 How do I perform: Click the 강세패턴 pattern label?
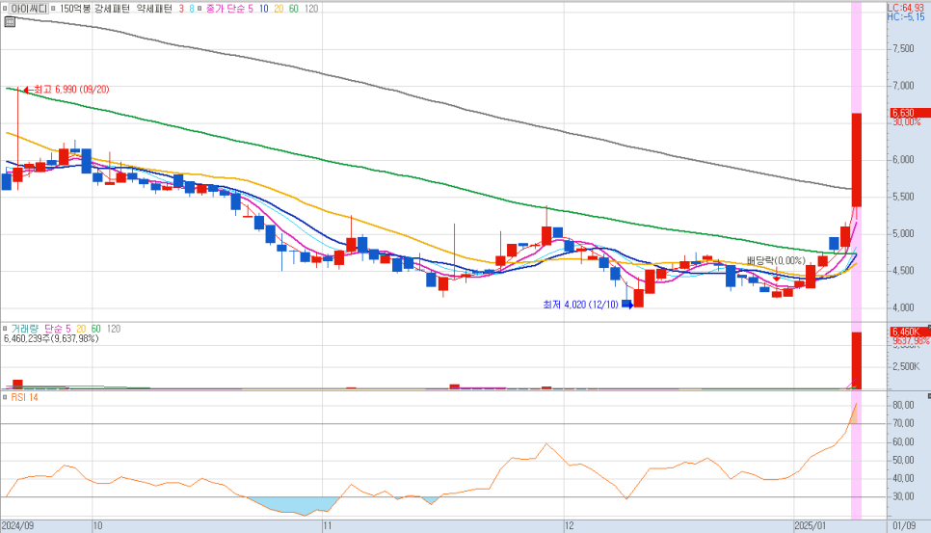112,9
